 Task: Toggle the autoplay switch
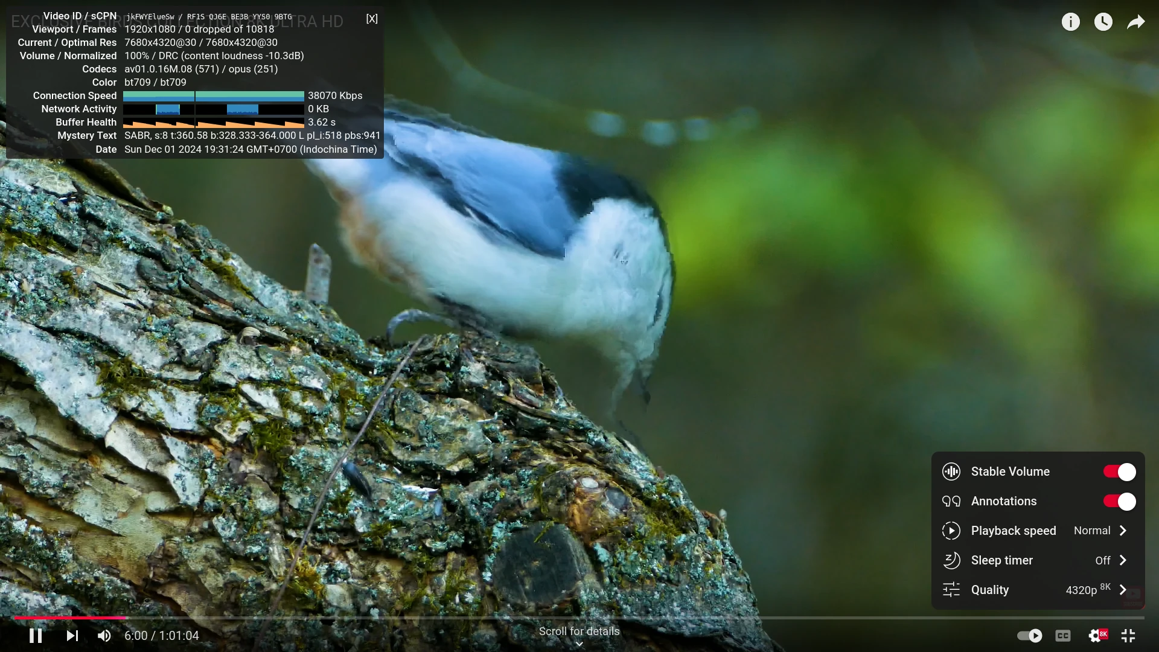(x=1029, y=636)
